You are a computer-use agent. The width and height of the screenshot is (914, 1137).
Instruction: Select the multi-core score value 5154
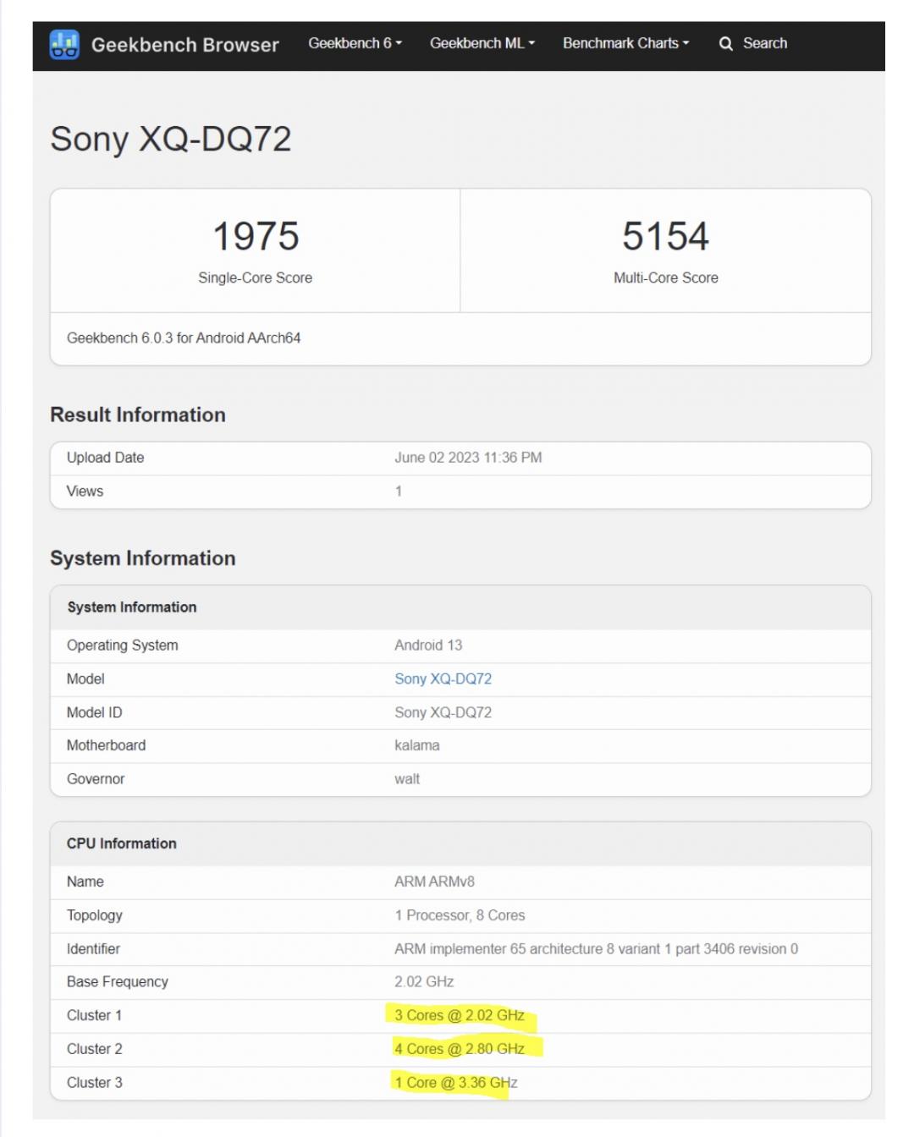click(665, 236)
